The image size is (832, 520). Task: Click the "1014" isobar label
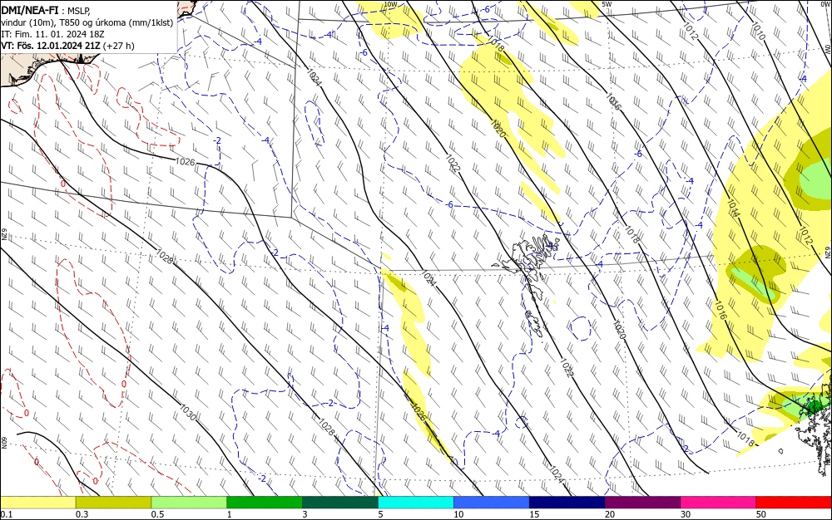click(733, 208)
